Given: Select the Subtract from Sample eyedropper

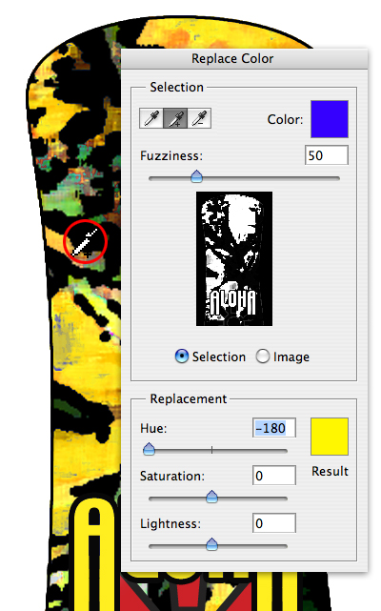Looking at the screenshot, I should 199,118.
